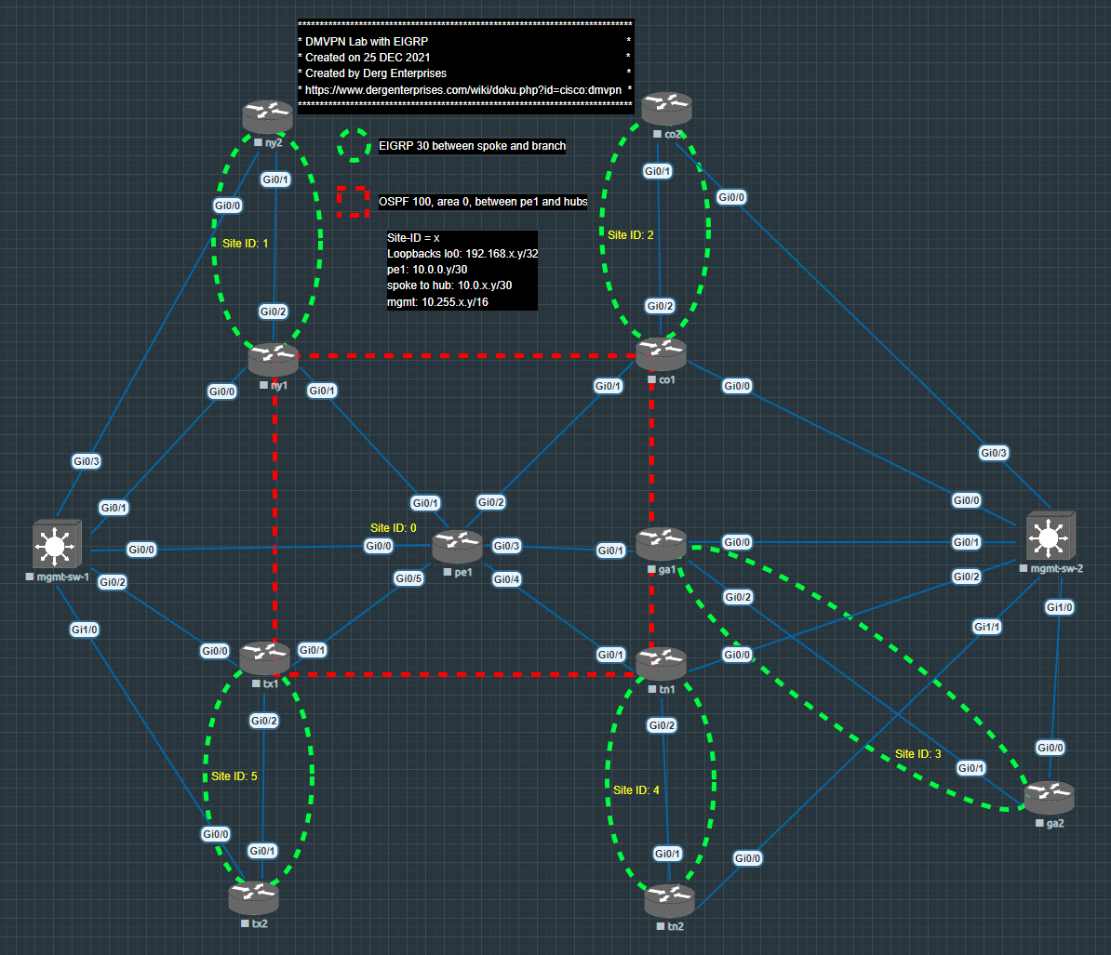
Task: Select the ga2 router node
Action: (1049, 797)
